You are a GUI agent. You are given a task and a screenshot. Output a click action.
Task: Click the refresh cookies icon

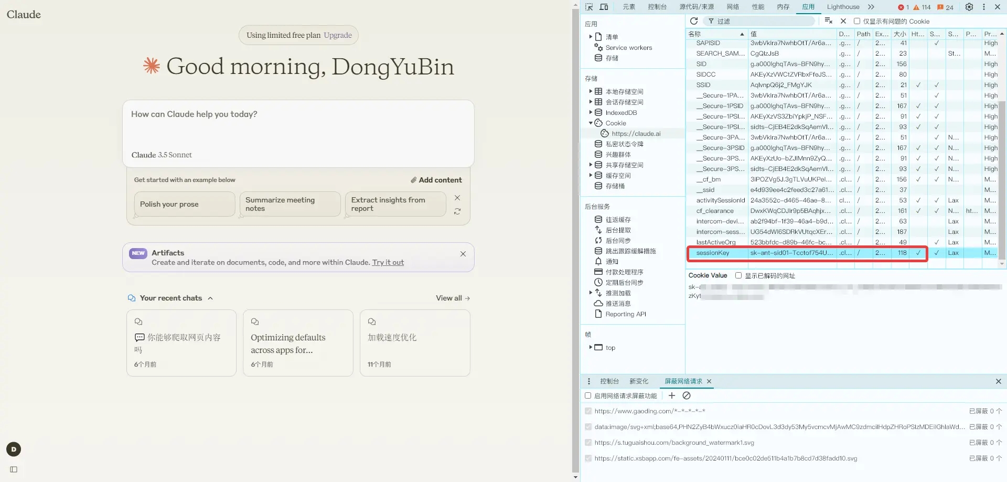click(x=694, y=21)
